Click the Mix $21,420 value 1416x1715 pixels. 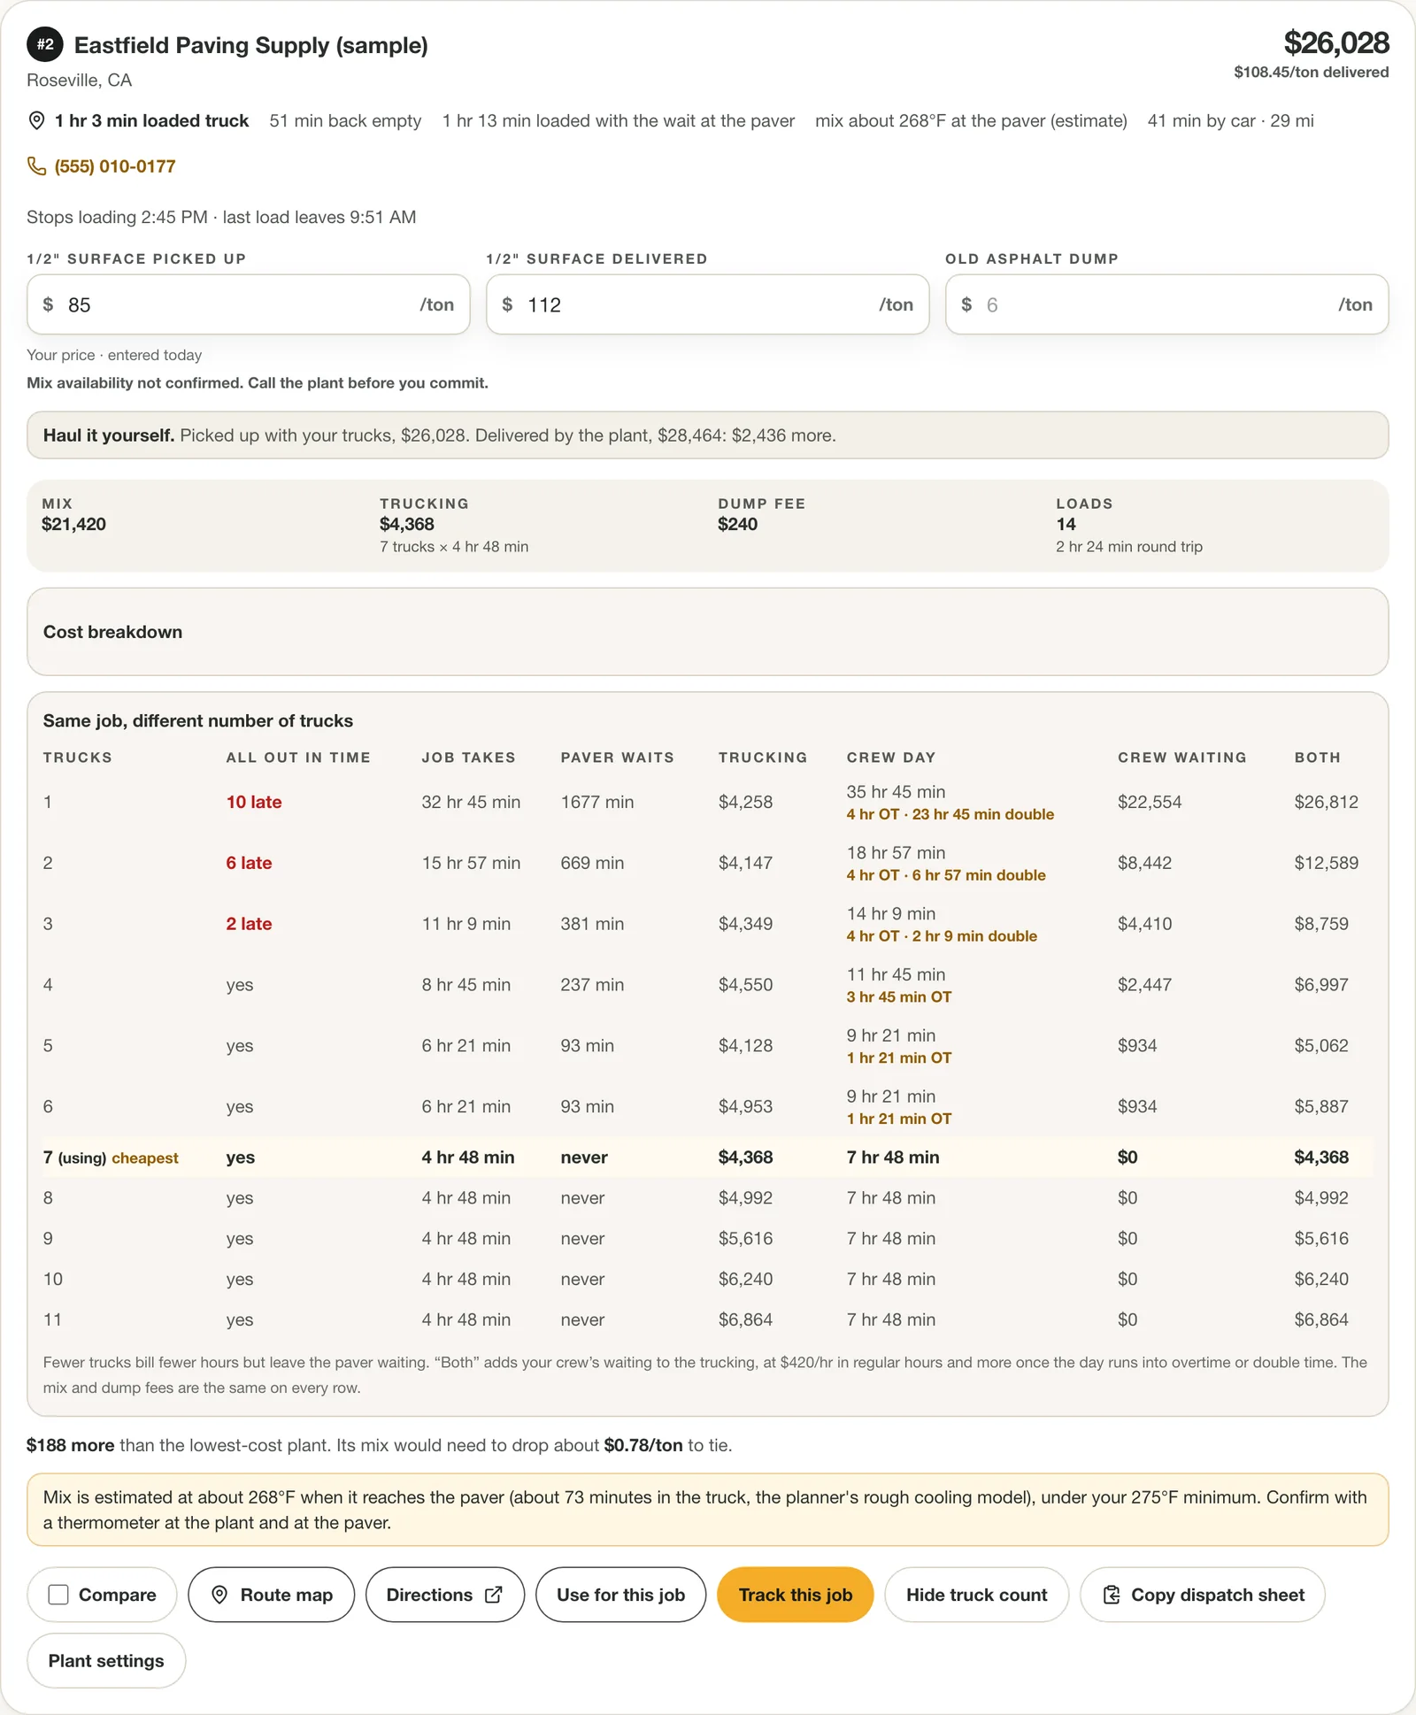click(x=73, y=524)
